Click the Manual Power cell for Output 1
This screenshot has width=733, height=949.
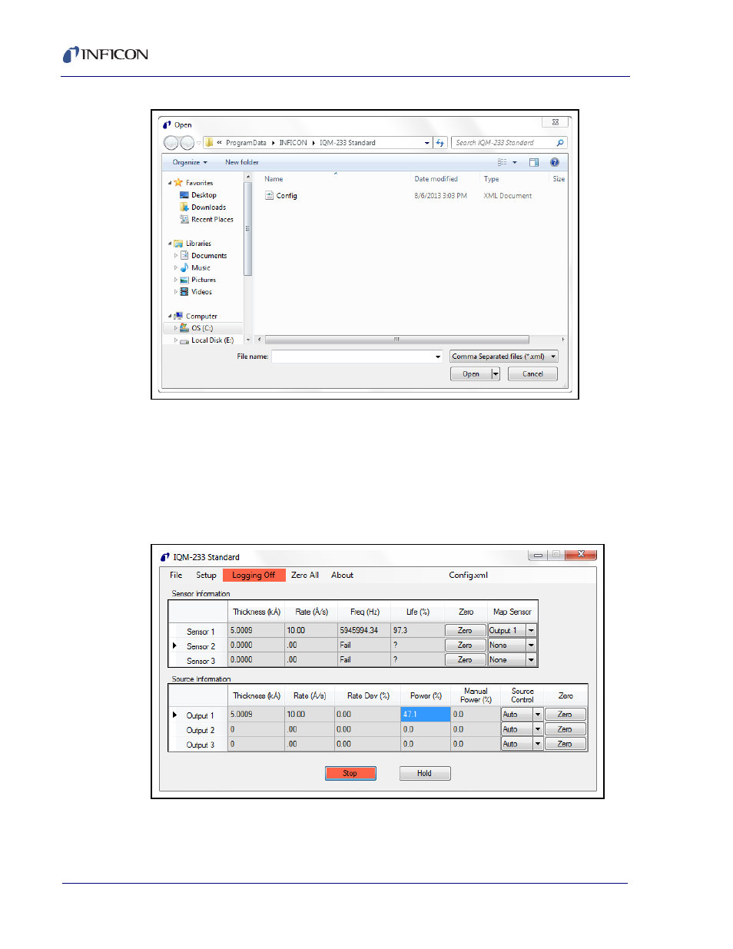click(476, 715)
